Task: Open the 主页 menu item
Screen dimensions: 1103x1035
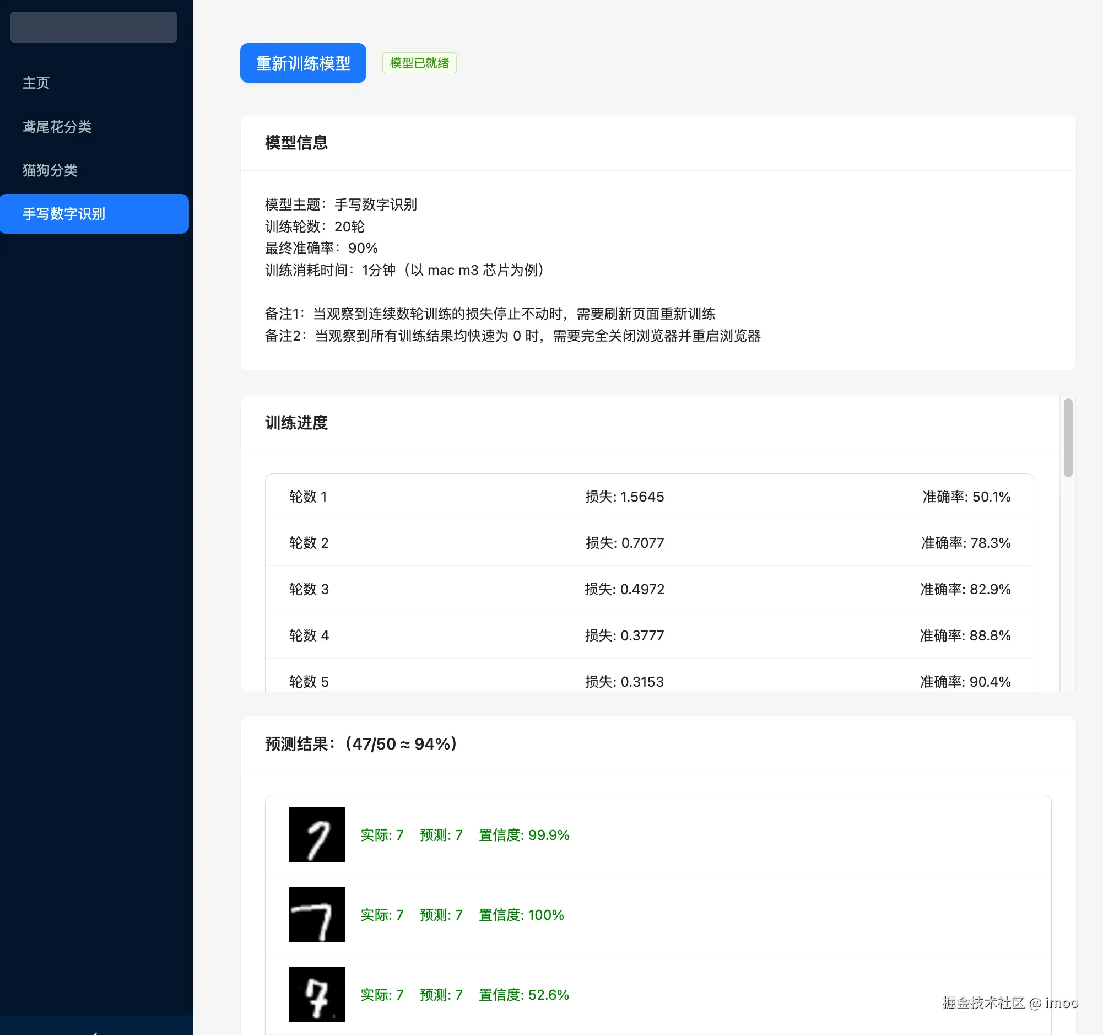Action: (36, 83)
